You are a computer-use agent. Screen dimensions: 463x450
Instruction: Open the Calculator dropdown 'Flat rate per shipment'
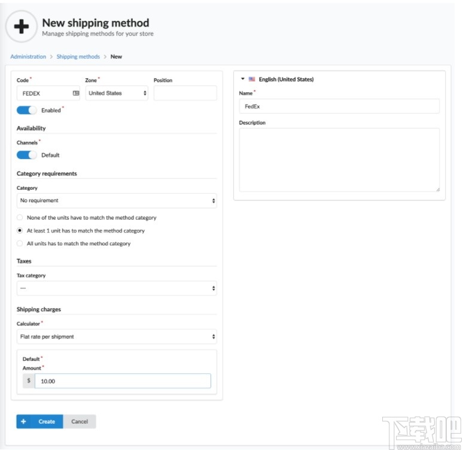pos(117,337)
